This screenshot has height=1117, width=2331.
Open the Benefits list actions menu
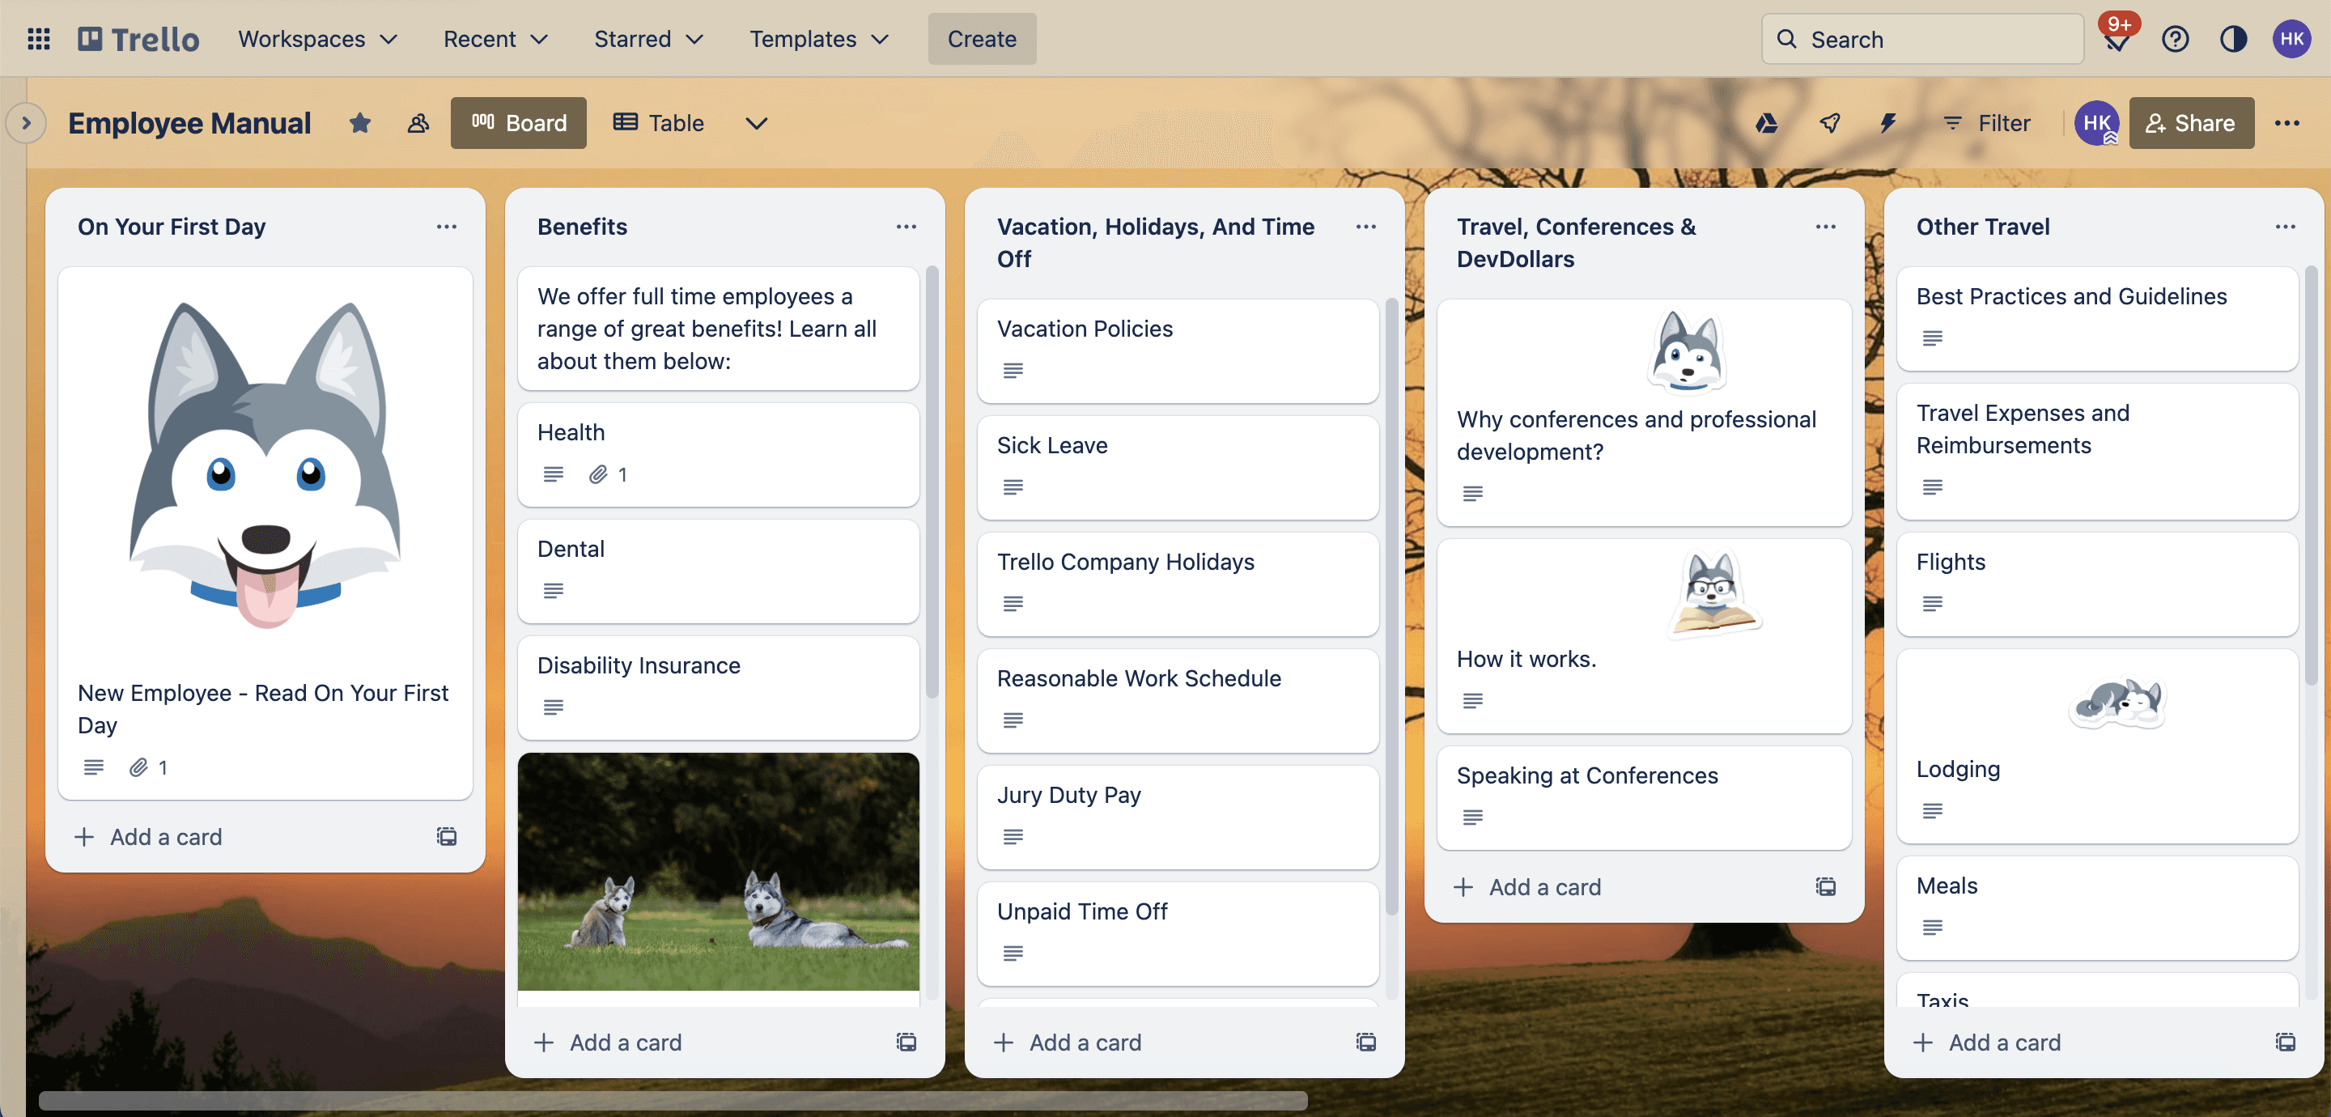tap(906, 227)
